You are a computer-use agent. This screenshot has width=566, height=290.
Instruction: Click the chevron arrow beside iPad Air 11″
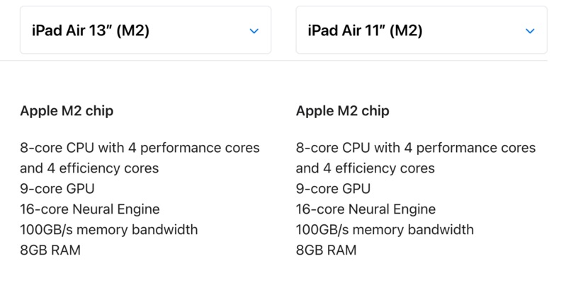coord(530,31)
